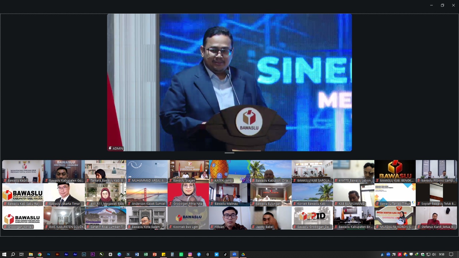Select the Grobogan_Korsek participant tile
The height and width of the screenshot is (258, 459).
click(x=23, y=218)
